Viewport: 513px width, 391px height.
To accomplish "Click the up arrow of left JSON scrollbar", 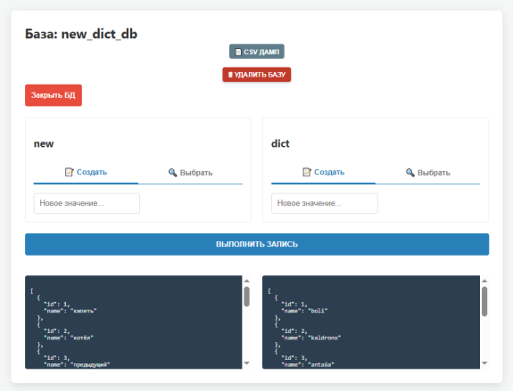I will pyautogui.click(x=246, y=281).
